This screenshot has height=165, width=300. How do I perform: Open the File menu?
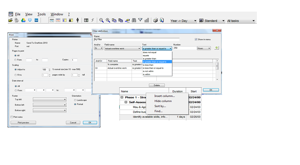tap(18, 14)
